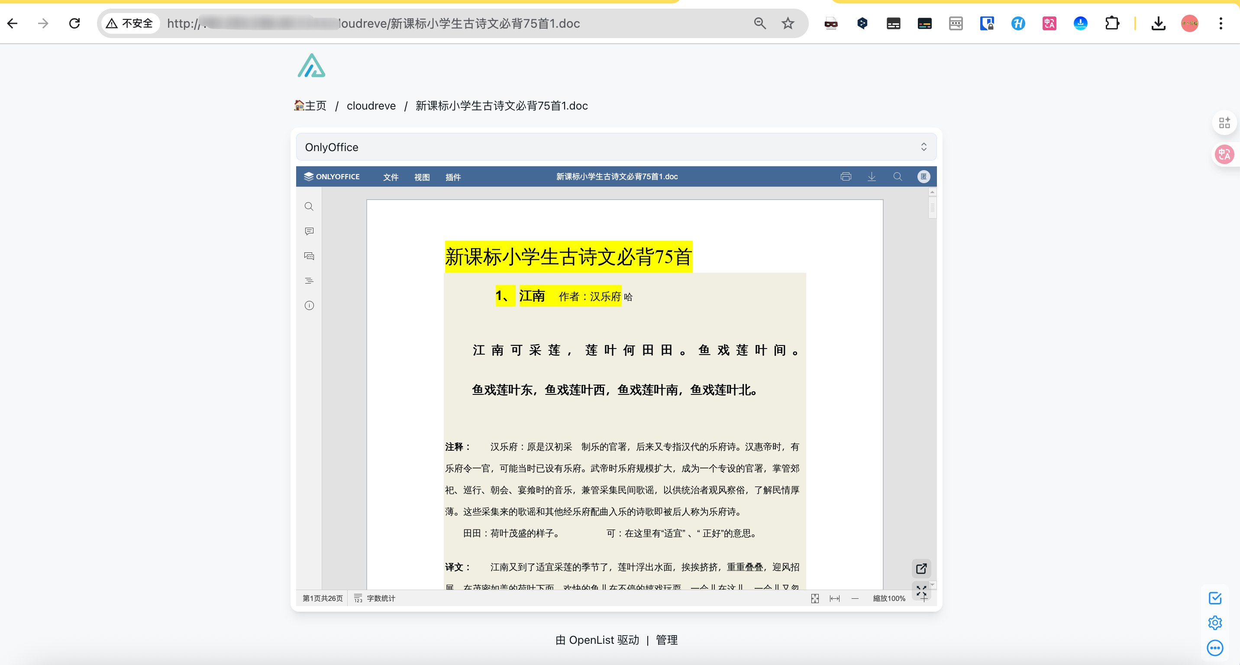Zoom out the document with the minus control
Viewport: 1240px width, 665px height.
pyautogui.click(x=856, y=598)
